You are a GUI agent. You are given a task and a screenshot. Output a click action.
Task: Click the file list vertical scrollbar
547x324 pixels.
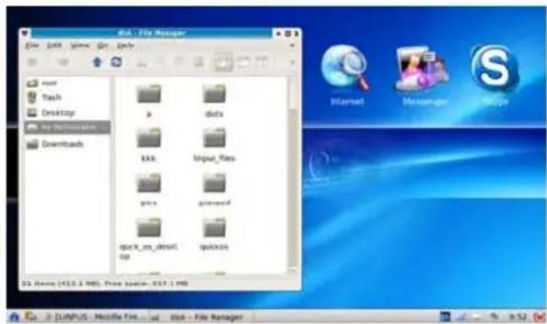click(292, 175)
